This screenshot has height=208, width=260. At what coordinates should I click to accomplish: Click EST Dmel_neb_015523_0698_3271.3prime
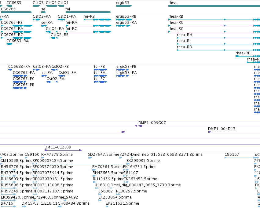tap(167, 155)
